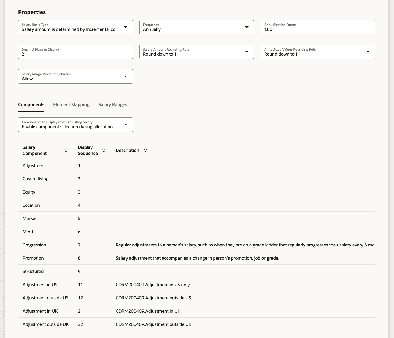Click description 'CDRM200409.Adjustment in UK'
Image resolution: width=394 pixels, height=338 pixels.
pos(148,311)
